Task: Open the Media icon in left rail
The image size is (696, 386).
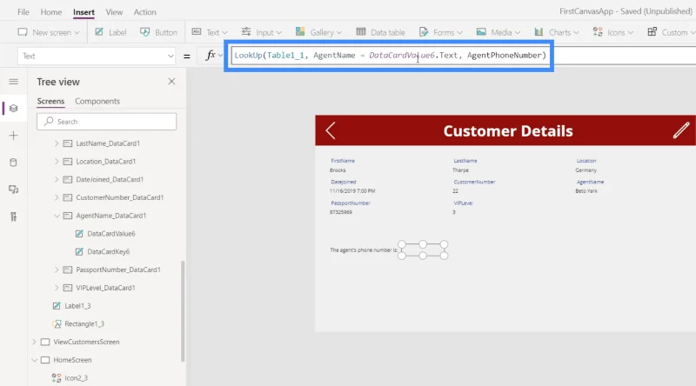Action: click(13, 190)
